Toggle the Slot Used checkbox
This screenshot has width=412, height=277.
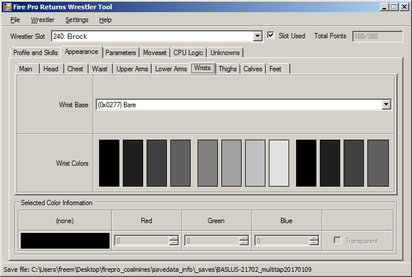click(x=271, y=36)
